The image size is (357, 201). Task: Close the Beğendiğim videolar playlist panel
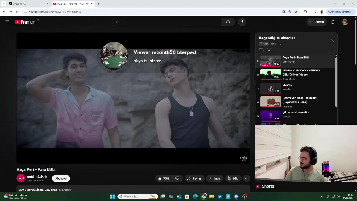(332, 40)
